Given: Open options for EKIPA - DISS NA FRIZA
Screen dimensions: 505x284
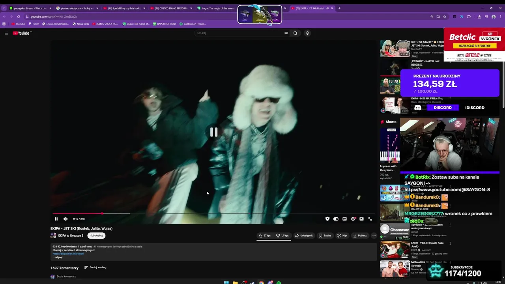Looking at the screenshot, I should click(x=450, y=99).
